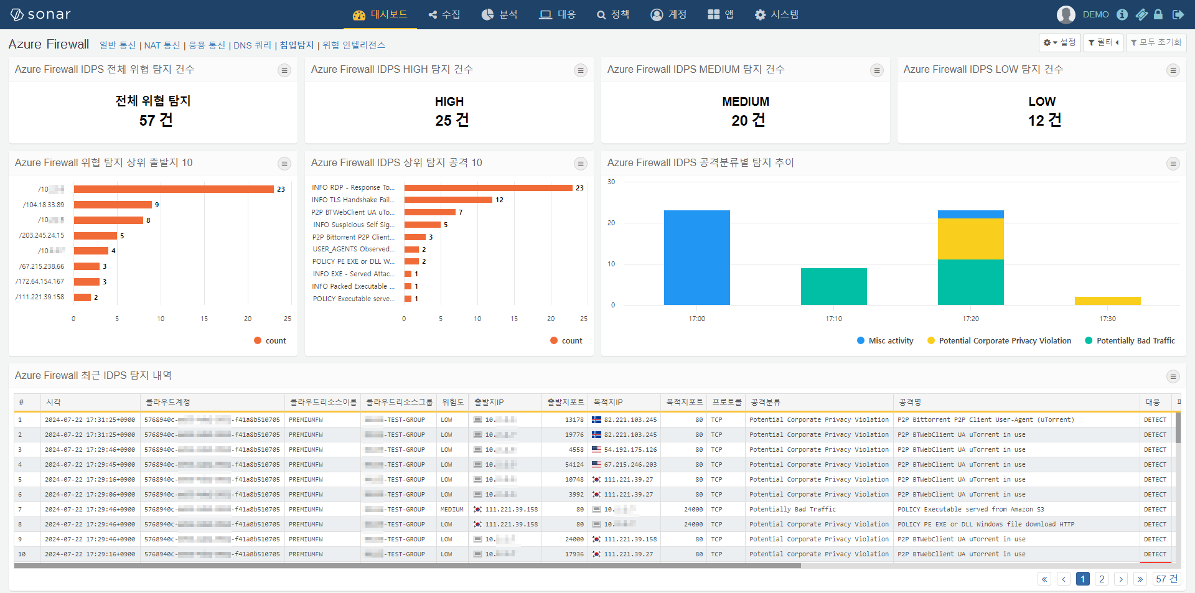Select MEDIUM risk cell in row 7

(x=452, y=510)
